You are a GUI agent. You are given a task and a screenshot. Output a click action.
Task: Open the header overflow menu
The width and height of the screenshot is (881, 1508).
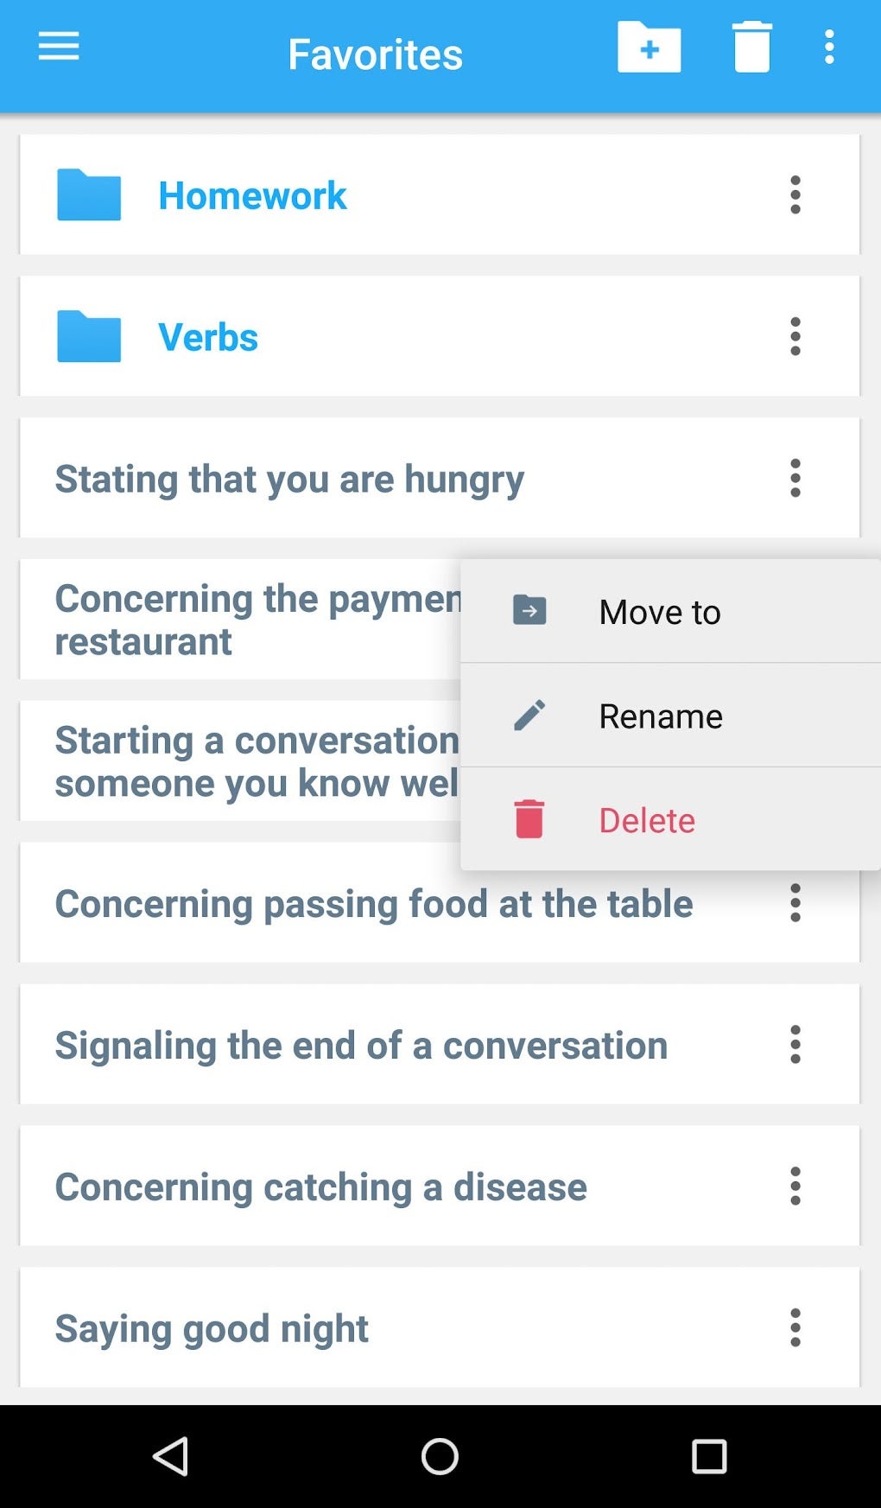click(x=829, y=48)
